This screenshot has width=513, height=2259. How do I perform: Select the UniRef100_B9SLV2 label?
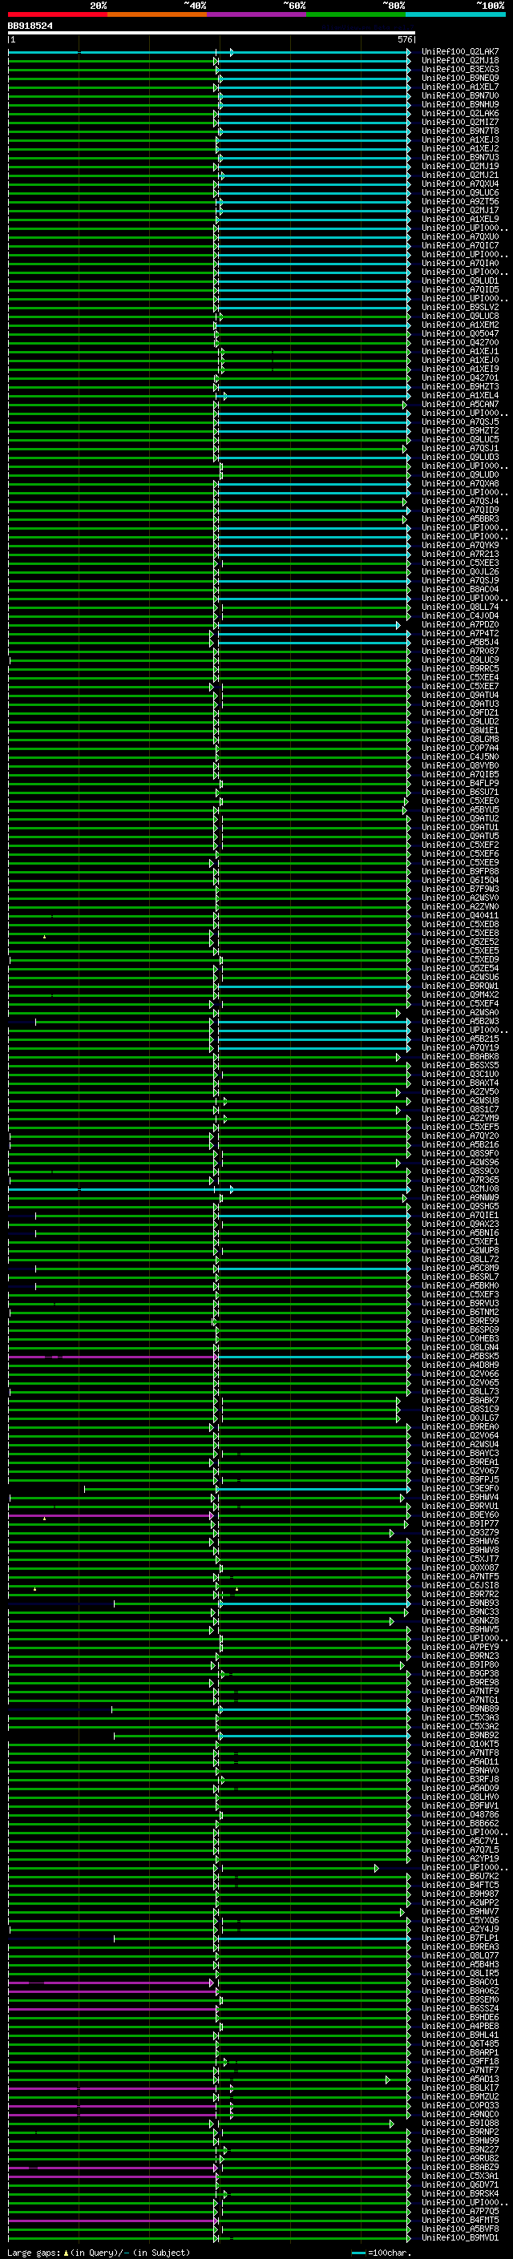pyautogui.click(x=460, y=307)
